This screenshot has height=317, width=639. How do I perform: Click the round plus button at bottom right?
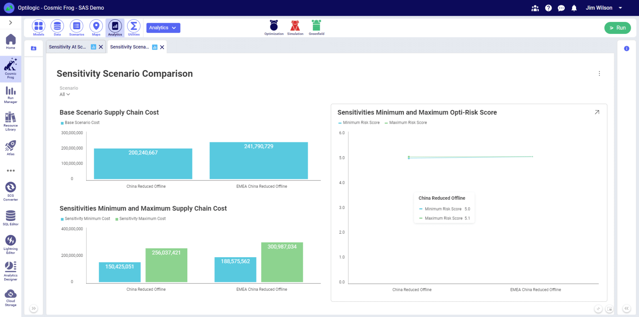598,309
